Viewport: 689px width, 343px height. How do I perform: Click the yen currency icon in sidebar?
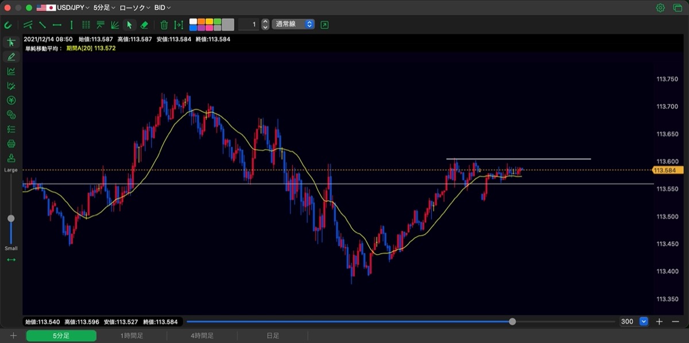click(x=11, y=100)
